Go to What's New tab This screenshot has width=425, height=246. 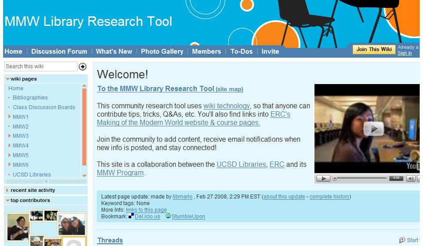click(114, 51)
